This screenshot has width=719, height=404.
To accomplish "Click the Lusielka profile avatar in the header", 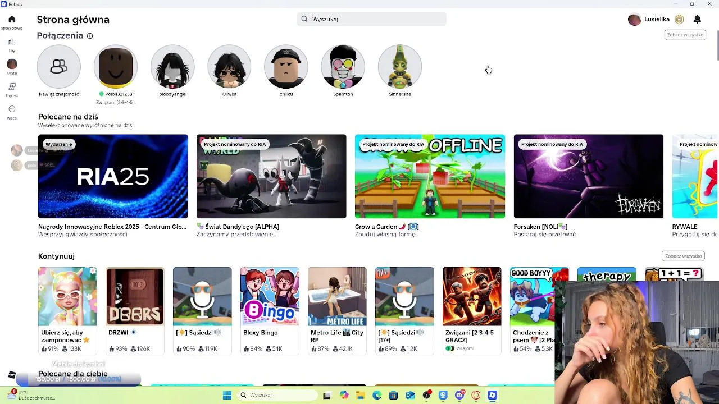I will pos(634,20).
